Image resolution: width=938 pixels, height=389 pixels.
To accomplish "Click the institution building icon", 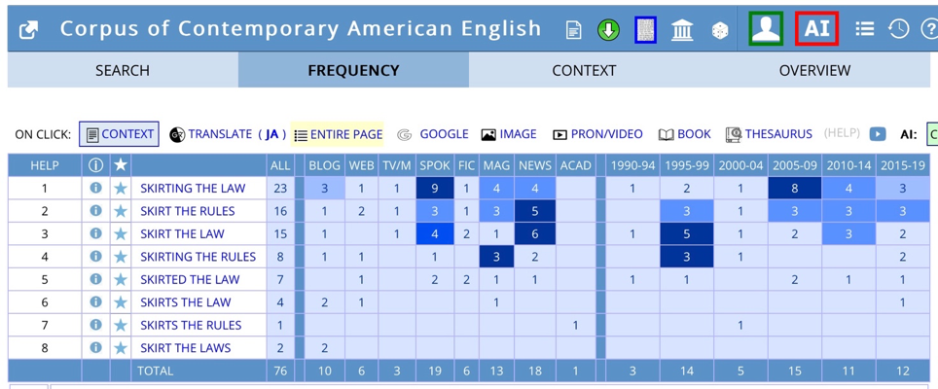I will (682, 30).
